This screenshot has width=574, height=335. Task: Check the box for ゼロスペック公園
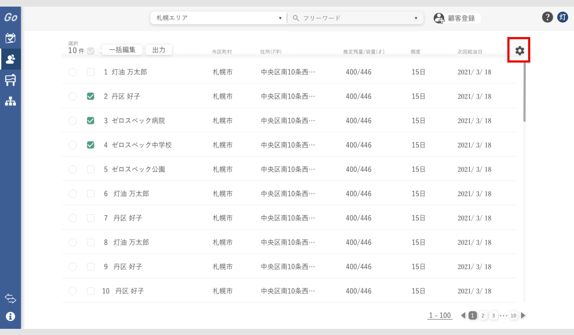[x=91, y=169]
